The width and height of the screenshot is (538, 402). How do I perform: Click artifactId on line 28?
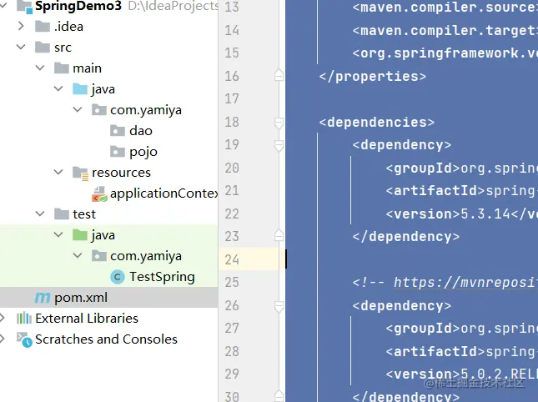tap(435, 352)
